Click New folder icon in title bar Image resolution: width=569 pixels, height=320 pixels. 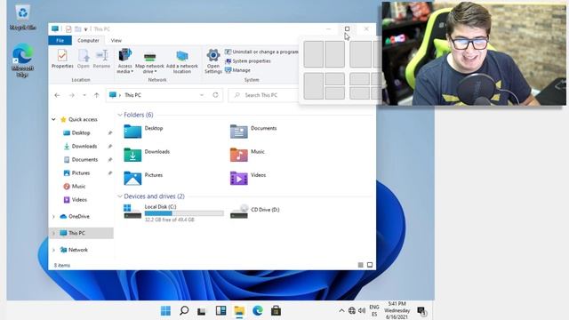click(x=77, y=29)
